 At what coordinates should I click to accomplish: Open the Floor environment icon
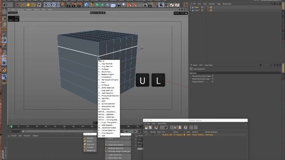point(113,5)
